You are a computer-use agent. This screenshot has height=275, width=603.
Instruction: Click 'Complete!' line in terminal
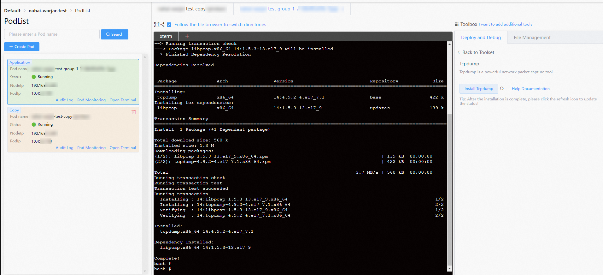[x=167, y=258]
